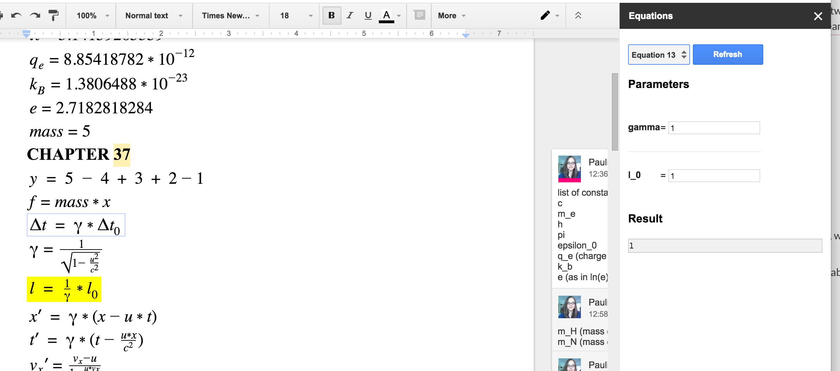Open the zoom 100% dropdown
This screenshot has height=371, width=840.
[x=93, y=15]
